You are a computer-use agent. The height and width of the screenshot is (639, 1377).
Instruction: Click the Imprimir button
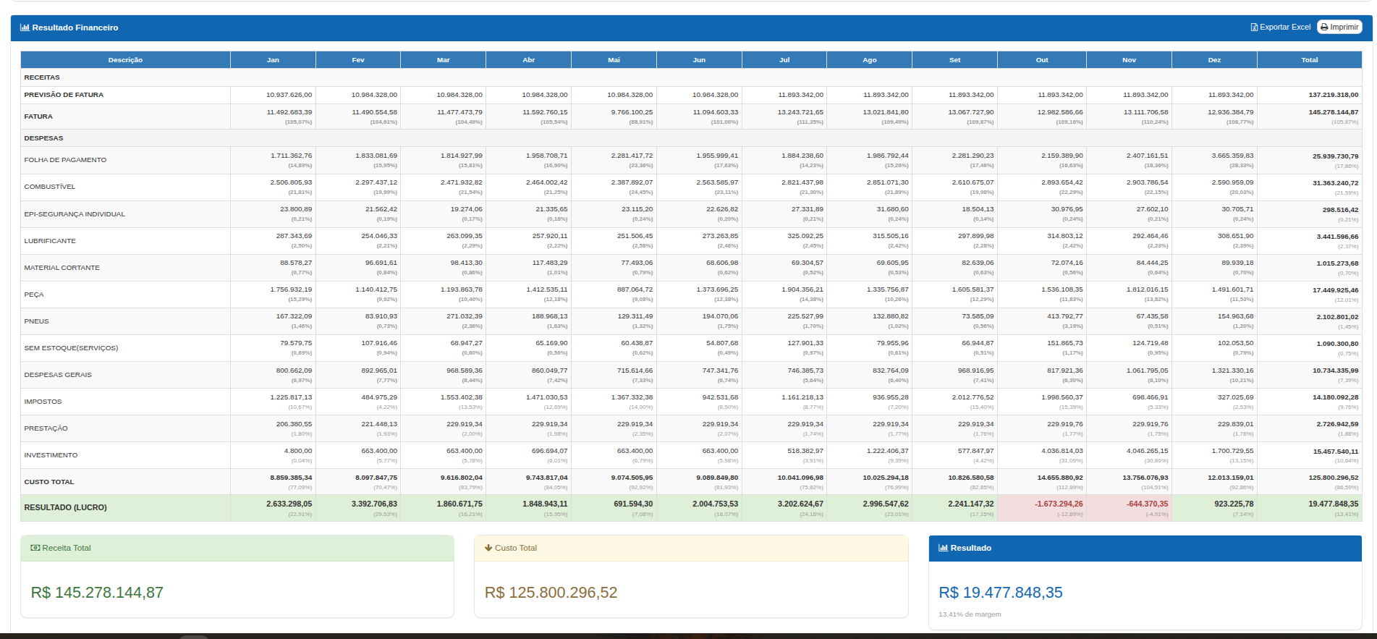click(x=1339, y=27)
